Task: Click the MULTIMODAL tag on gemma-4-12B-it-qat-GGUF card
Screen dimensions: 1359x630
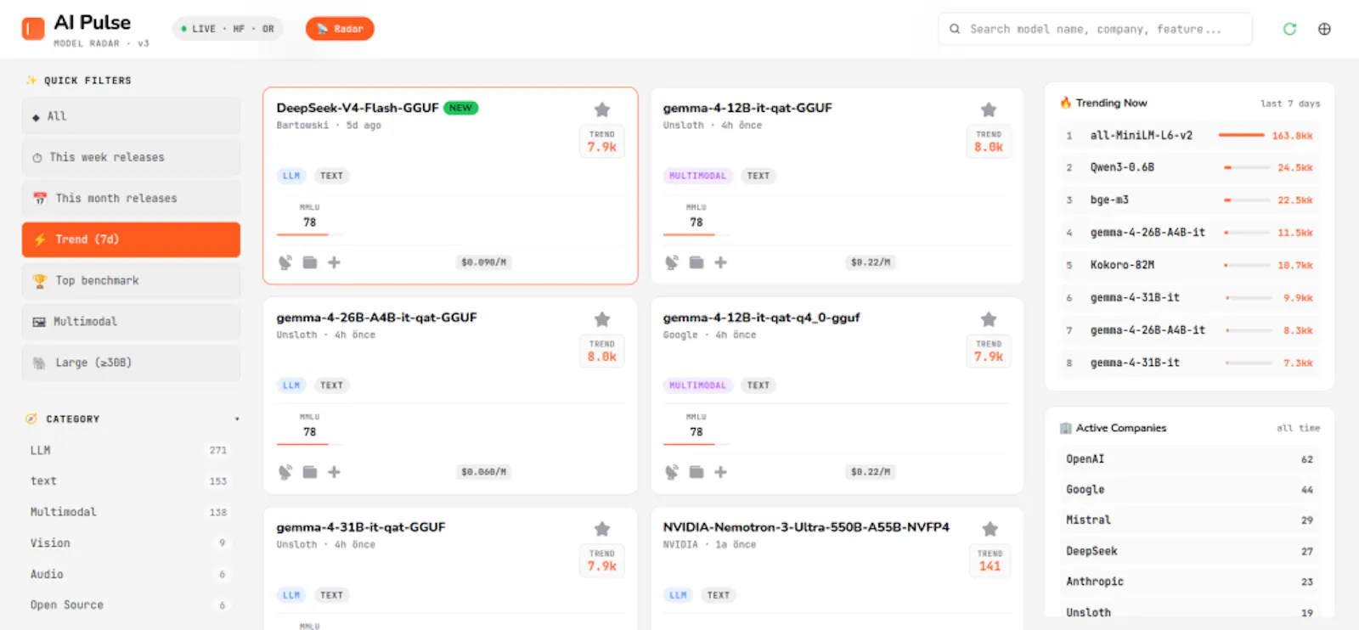Action: tap(697, 176)
